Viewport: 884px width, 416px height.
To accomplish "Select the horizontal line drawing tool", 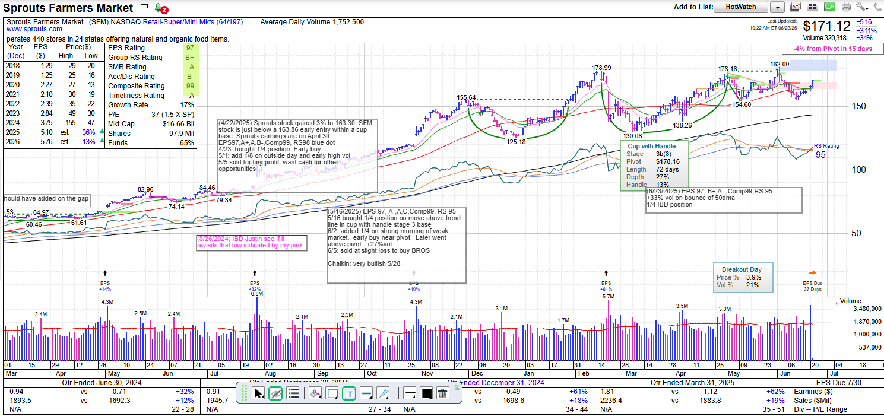I will click(x=366, y=393).
